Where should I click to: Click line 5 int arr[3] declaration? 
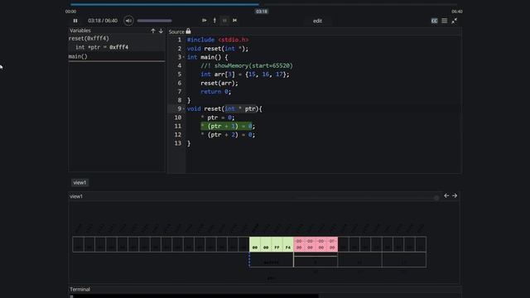click(245, 74)
